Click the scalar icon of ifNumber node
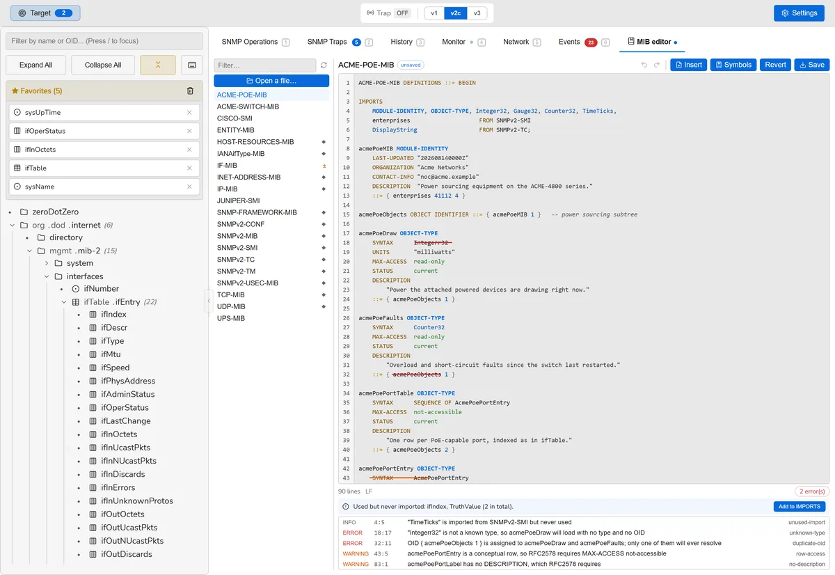 [76, 289]
